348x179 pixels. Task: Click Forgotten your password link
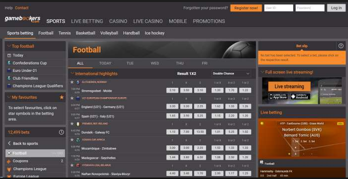point(206,8)
